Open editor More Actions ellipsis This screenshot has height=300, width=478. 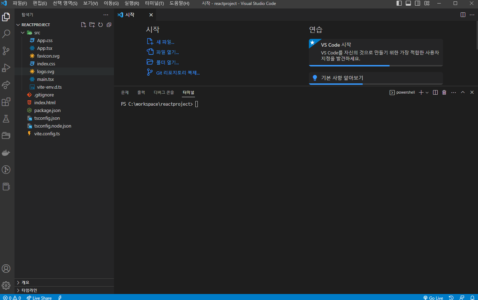[x=472, y=15]
